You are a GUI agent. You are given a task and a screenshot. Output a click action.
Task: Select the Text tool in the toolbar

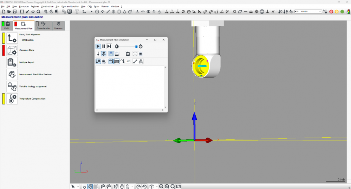(x=77, y=12)
